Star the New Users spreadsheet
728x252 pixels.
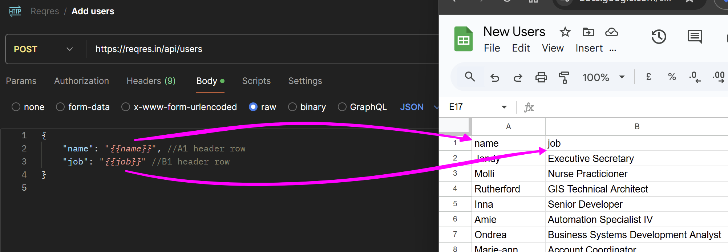point(565,32)
